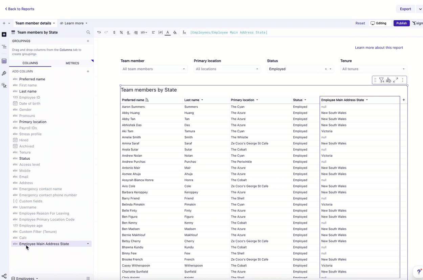Viewport: 423px width, 280px height.
Task: Add a table column with plus
Action: coord(404,100)
